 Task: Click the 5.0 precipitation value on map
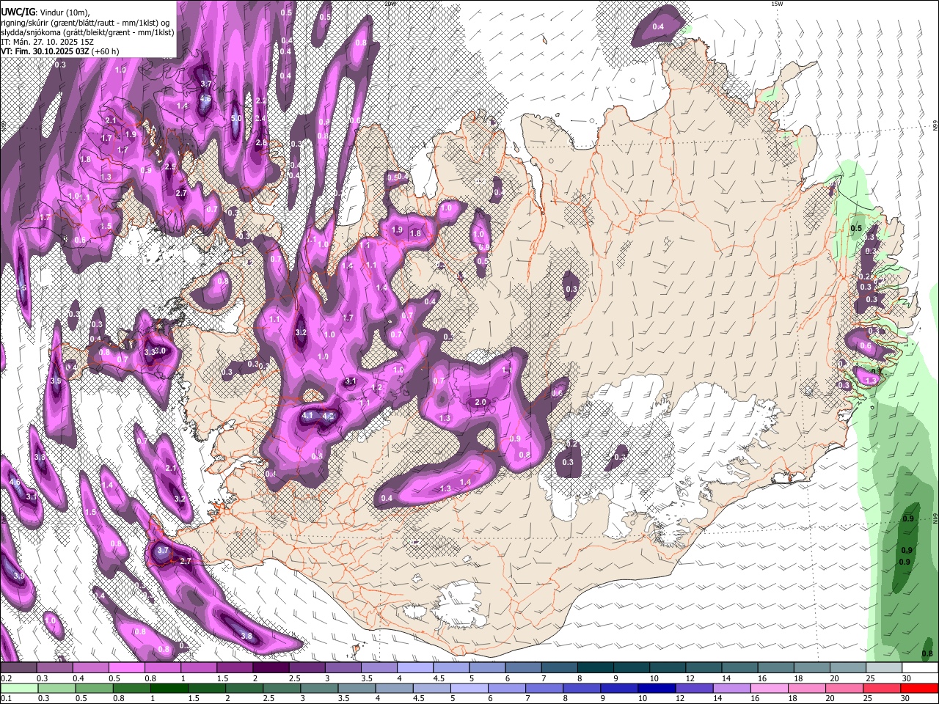(236, 118)
